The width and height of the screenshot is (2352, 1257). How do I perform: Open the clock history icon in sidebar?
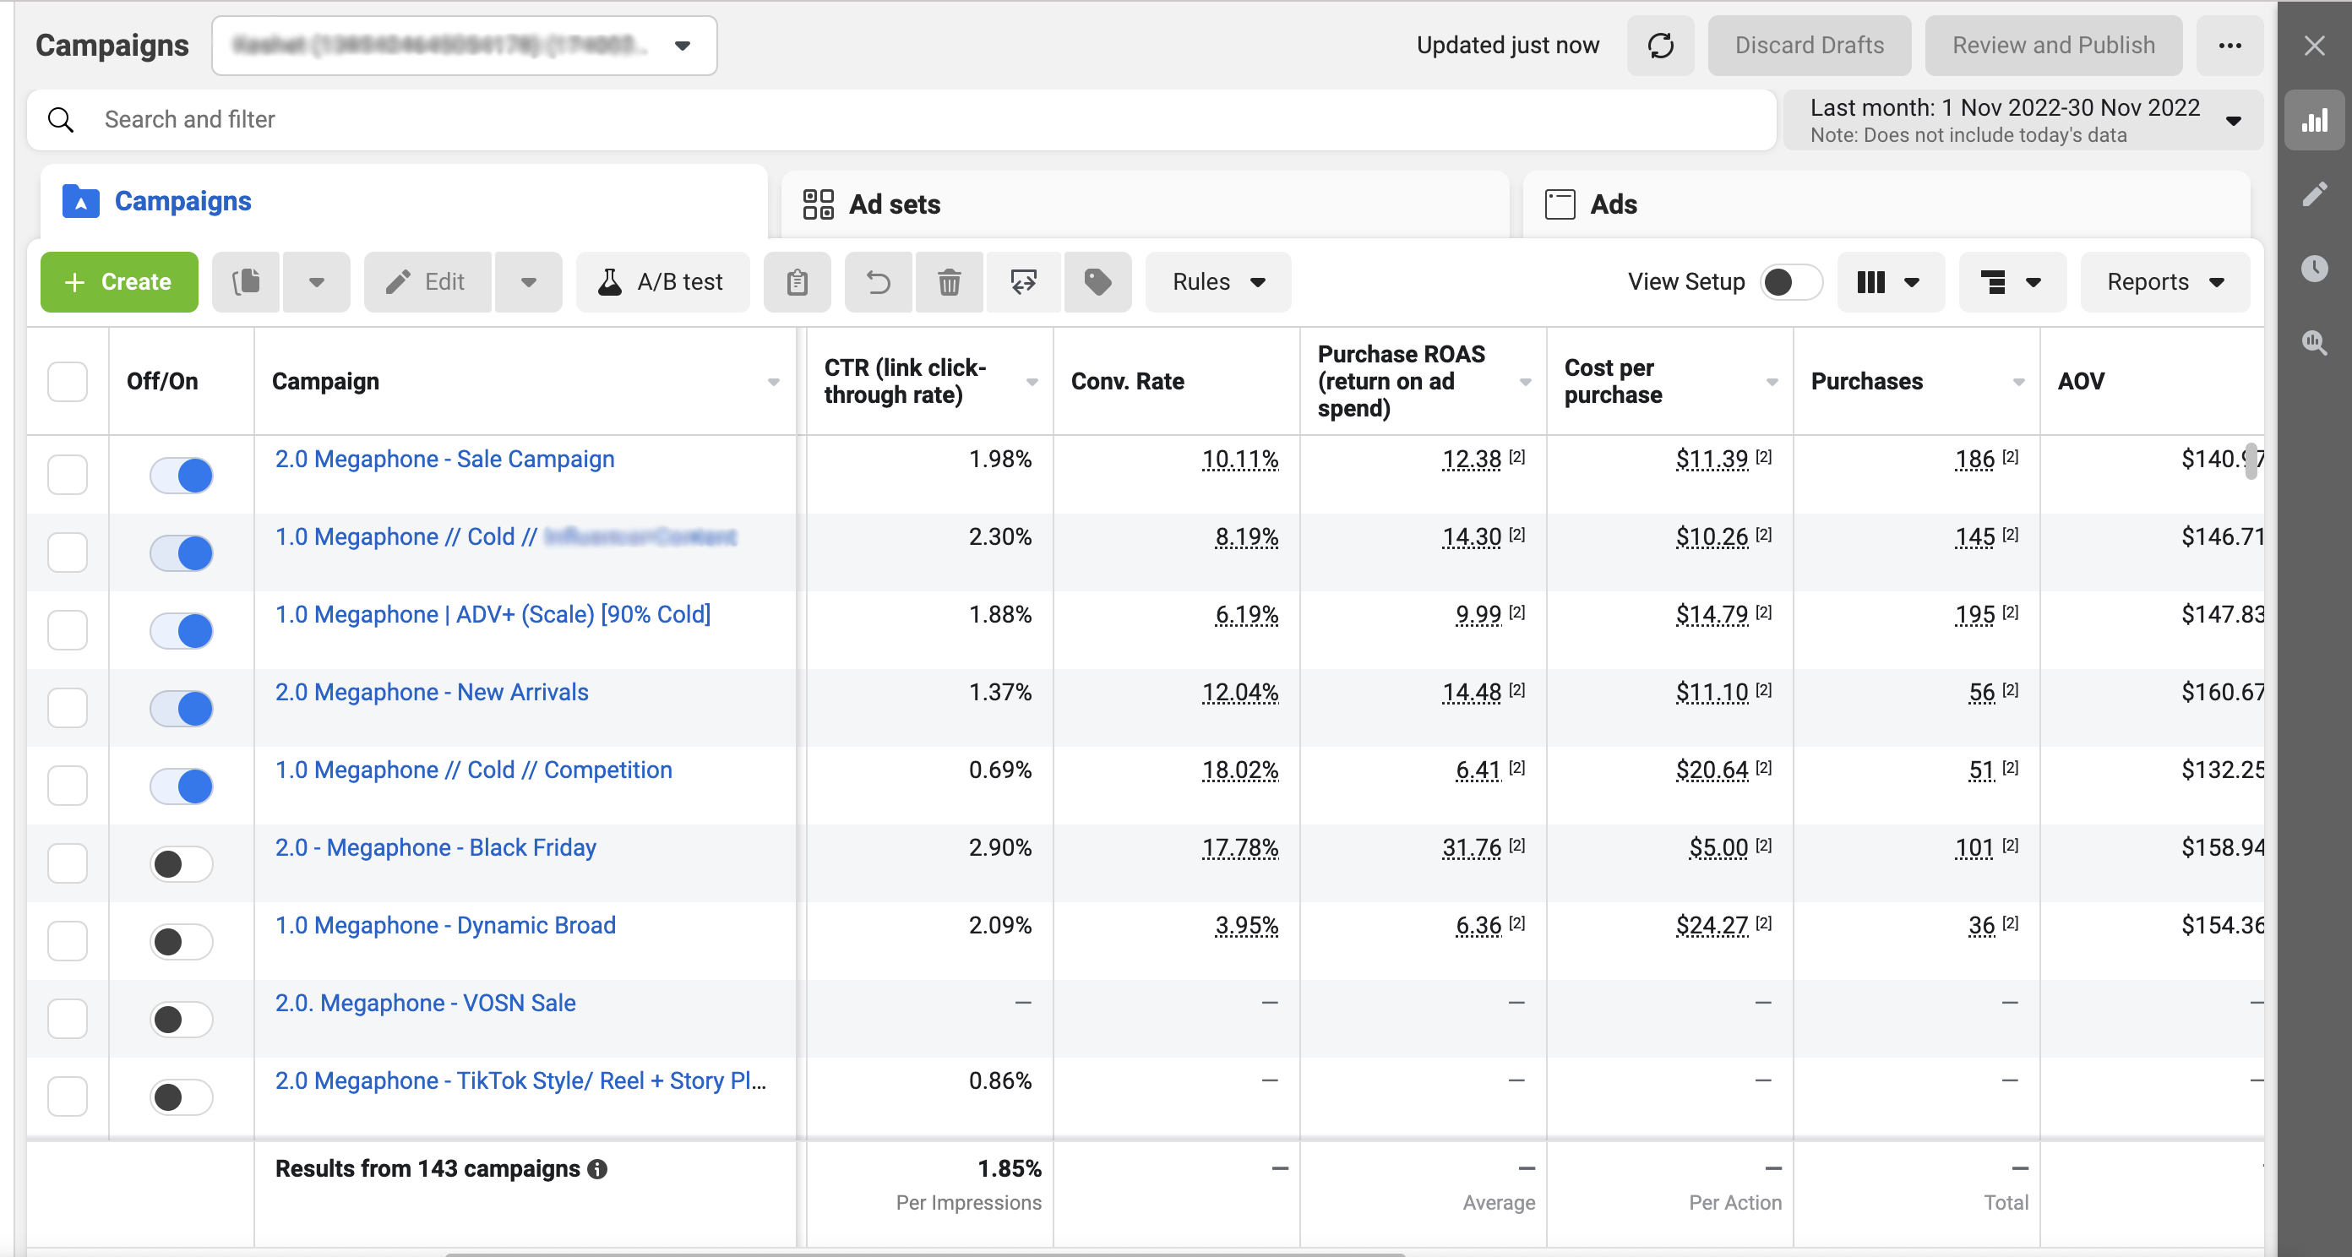pos(2315,269)
